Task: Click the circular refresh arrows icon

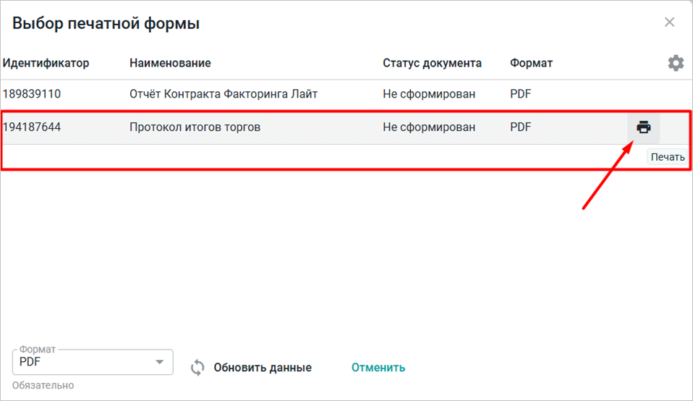Action: [x=197, y=368]
